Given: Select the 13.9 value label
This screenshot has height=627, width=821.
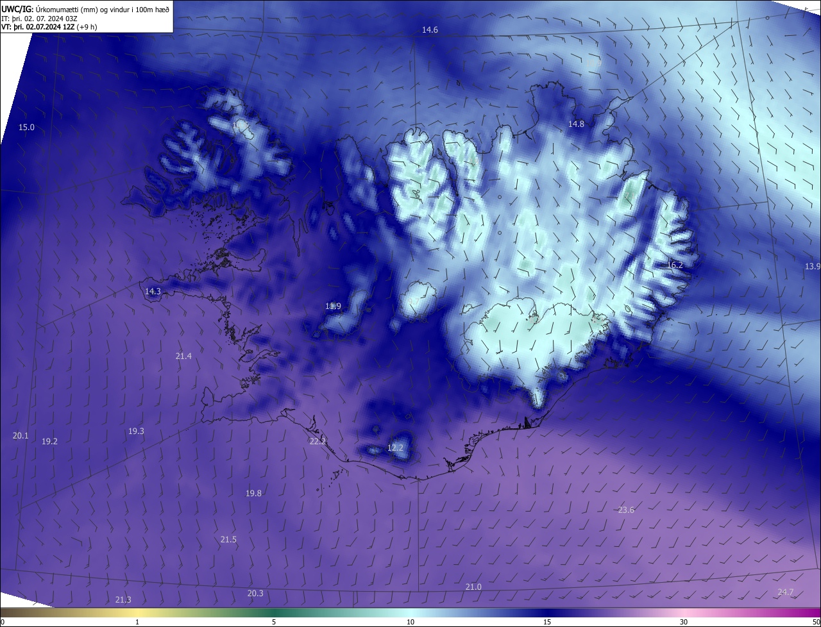Looking at the screenshot, I should coord(813,266).
